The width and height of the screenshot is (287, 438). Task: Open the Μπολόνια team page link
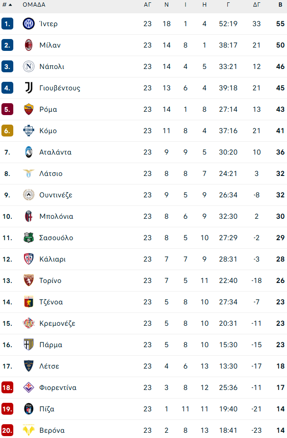click(x=56, y=216)
